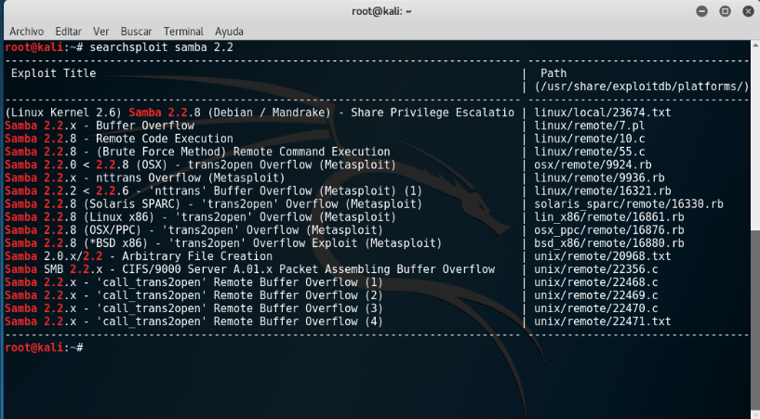Click 'solaris_sparc/remote/16330.rb' path
The image size is (760, 419).
[x=629, y=204]
